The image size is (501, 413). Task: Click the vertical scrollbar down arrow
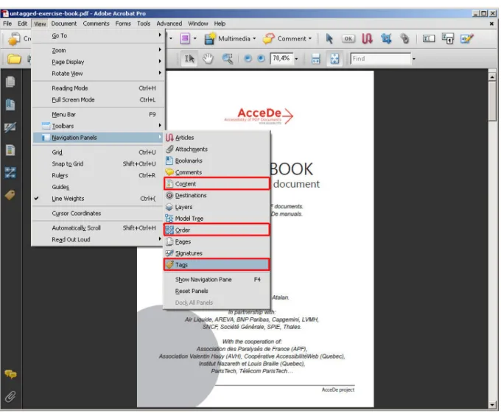tap(492, 405)
